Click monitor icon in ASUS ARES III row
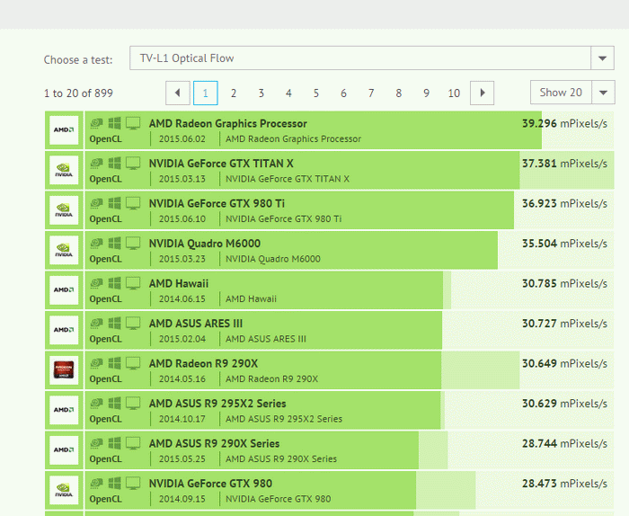Image resolution: width=629 pixels, height=516 pixels. pyautogui.click(x=133, y=323)
